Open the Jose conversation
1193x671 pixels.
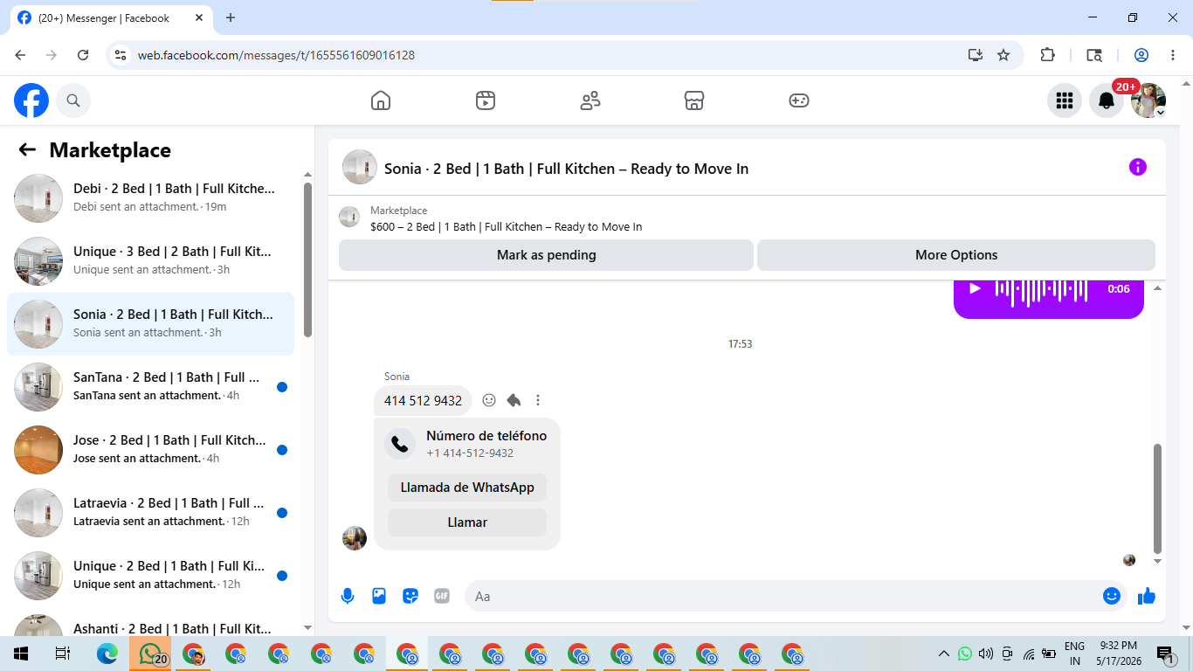pyautogui.click(x=150, y=449)
